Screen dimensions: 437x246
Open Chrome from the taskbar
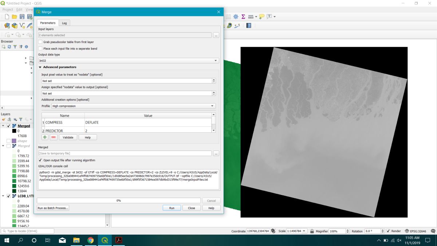point(90,240)
